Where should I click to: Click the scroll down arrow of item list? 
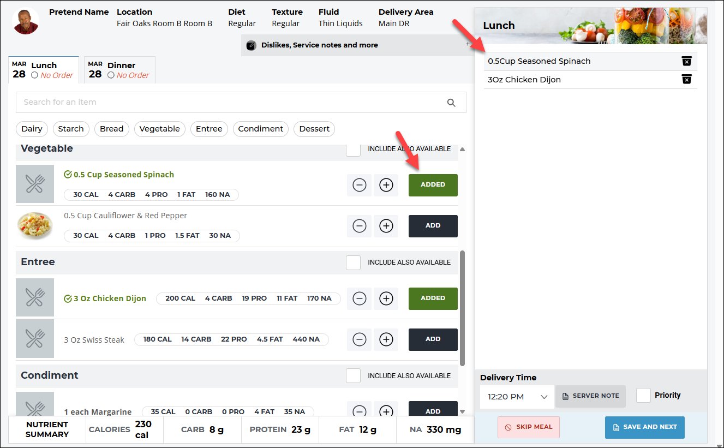click(x=463, y=412)
